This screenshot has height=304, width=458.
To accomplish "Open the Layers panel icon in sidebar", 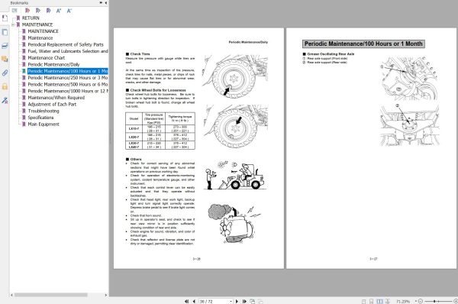I will click(x=5, y=46).
